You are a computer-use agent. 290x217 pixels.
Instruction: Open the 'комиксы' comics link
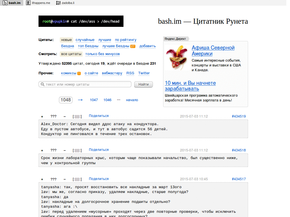[x=69, y=73]
